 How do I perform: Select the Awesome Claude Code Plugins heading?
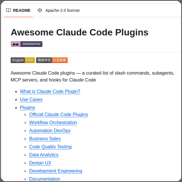(x=80, y=32)
